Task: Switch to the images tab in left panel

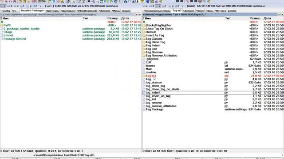Action: [126, 11]
